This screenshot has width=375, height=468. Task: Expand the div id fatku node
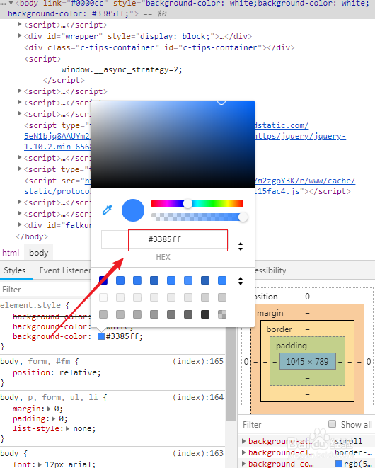[19, 224]
